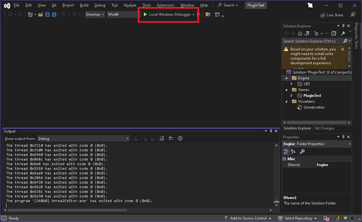The image size is (362, 222).
Task: Click the Properties wrench icon in Solution Explorer
Action: click(x=343, y=34)
